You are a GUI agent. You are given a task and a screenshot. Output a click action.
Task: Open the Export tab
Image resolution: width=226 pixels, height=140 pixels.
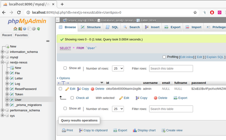(173, 27)
